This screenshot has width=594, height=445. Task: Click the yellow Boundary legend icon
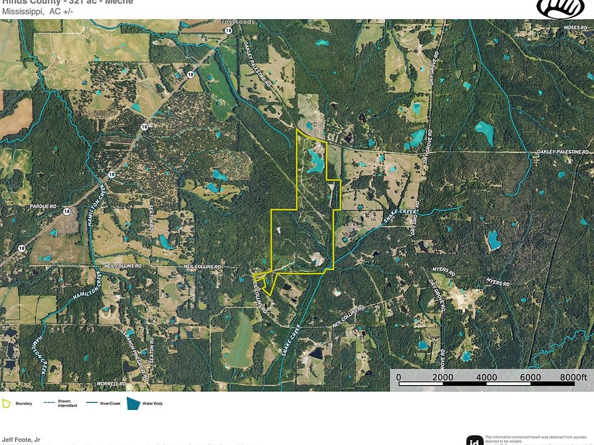[7, 403]
